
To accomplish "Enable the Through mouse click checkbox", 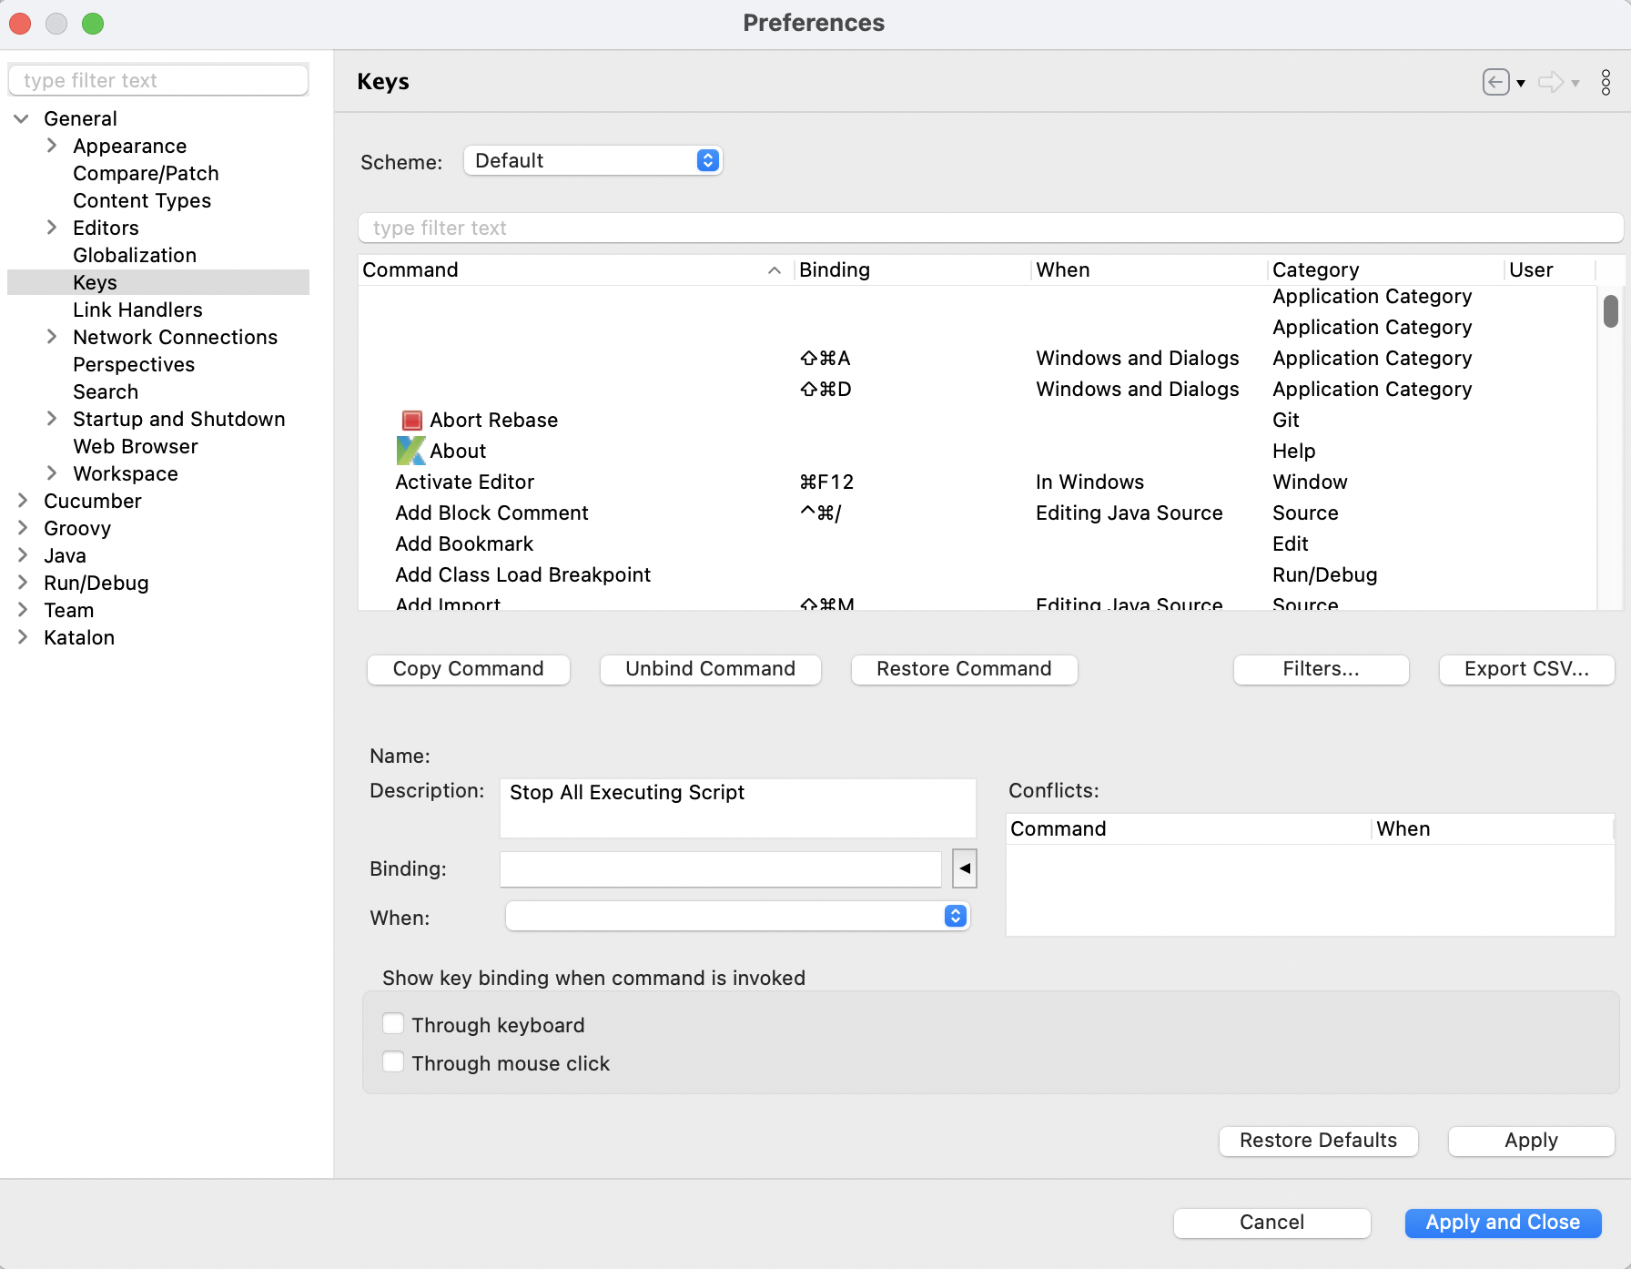I will tap(393, 1062).
